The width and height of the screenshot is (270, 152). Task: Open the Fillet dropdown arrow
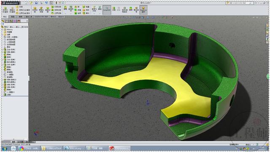point(65,13)
